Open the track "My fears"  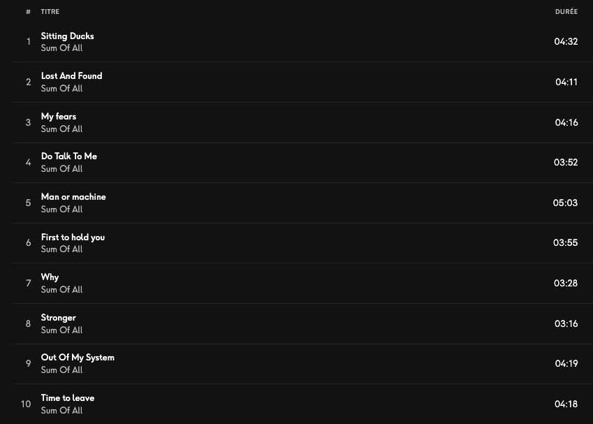59,117
